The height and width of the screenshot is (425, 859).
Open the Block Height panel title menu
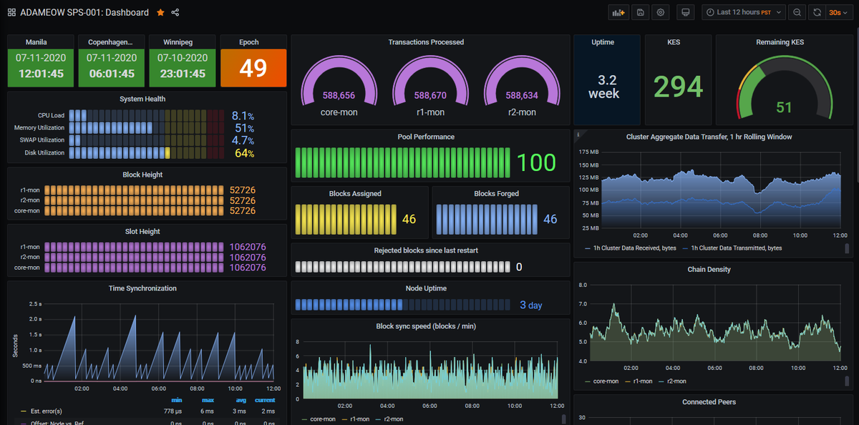142,175
